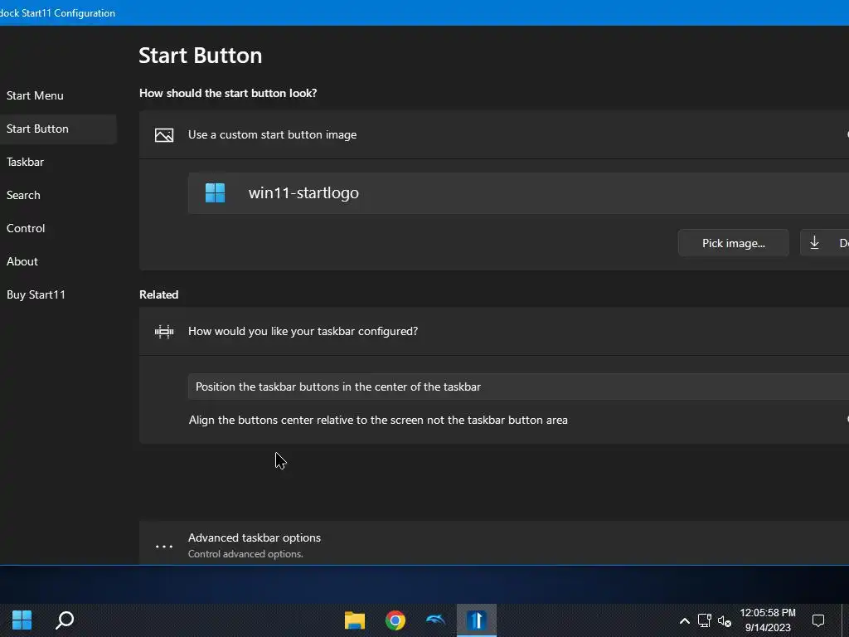Click the Buy Start11 sidebar item
The width and height of the screenshot is (849, 637).
(36, 294)
